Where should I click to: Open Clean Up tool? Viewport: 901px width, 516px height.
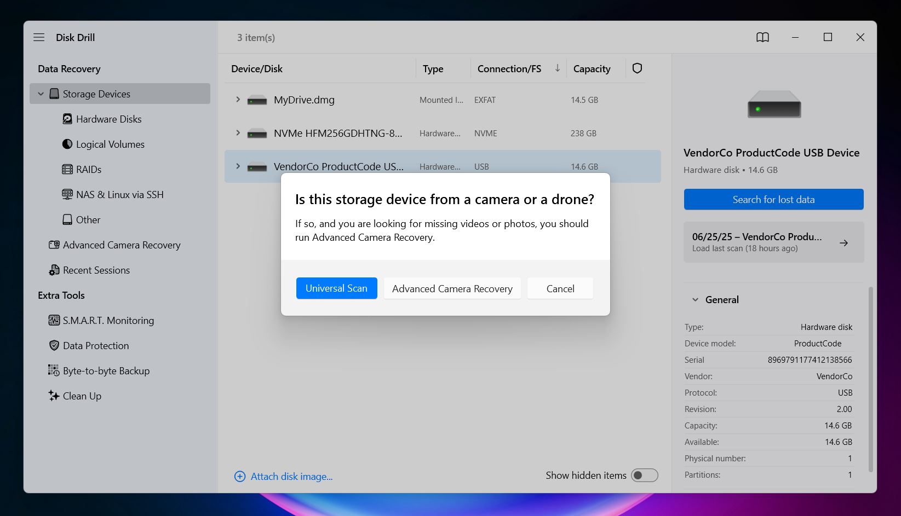(x=82, y=396)
